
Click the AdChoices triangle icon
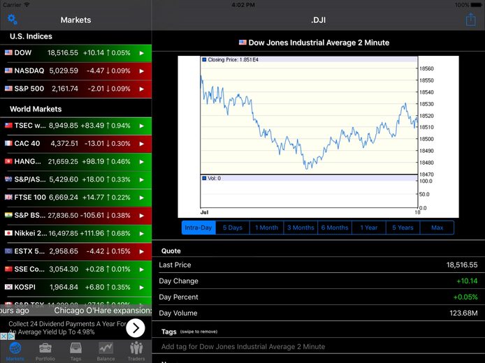click(x=10, y=336)
